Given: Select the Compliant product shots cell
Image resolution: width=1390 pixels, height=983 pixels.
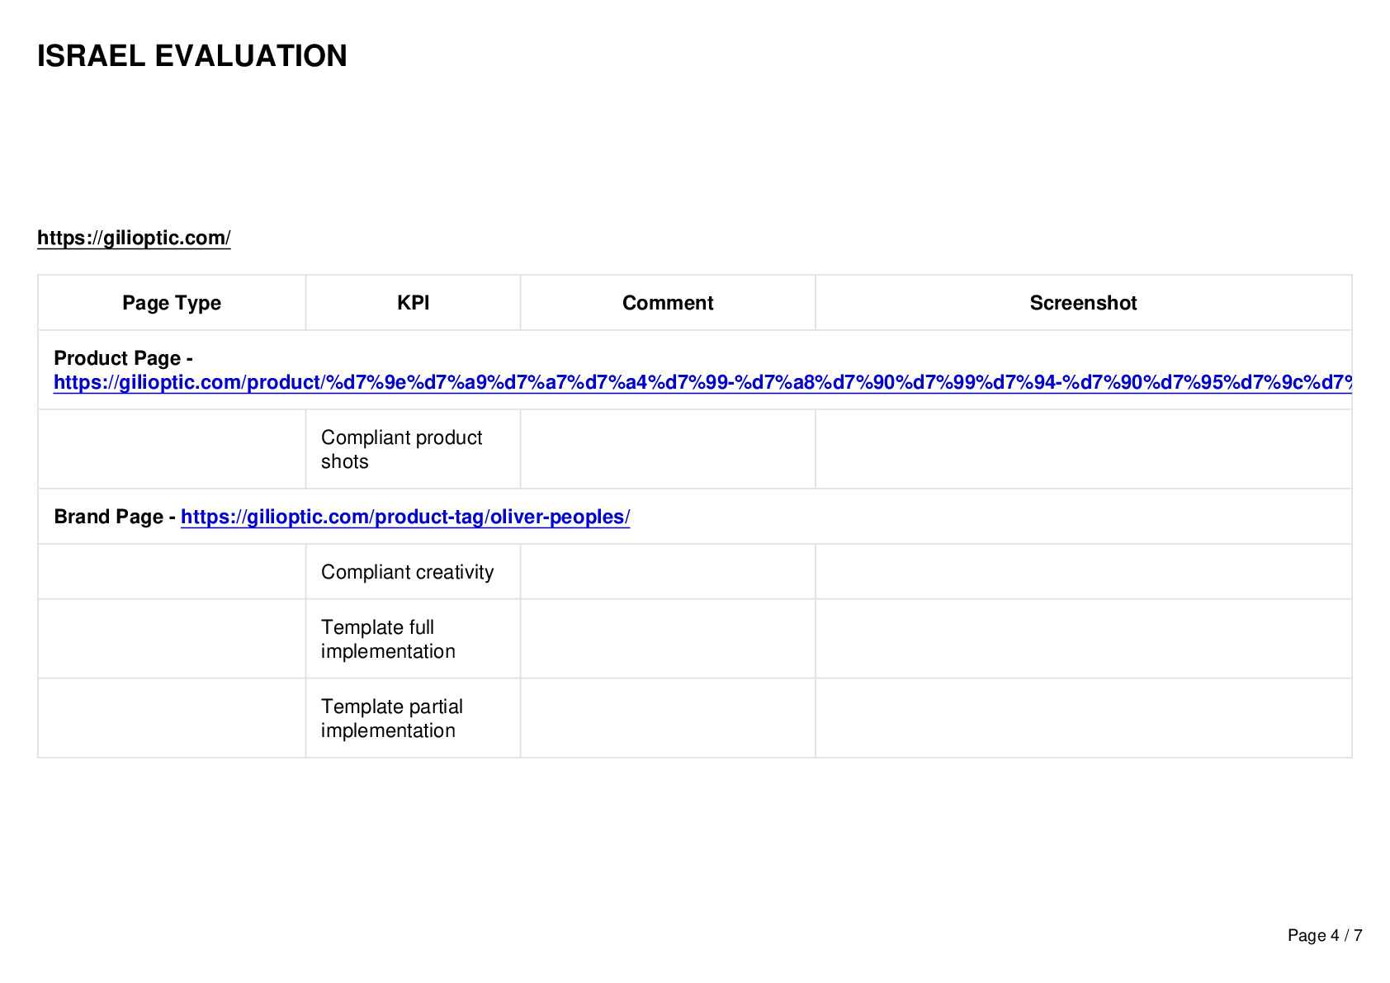Looking at the screenshot, I should (x=413, y=449).
